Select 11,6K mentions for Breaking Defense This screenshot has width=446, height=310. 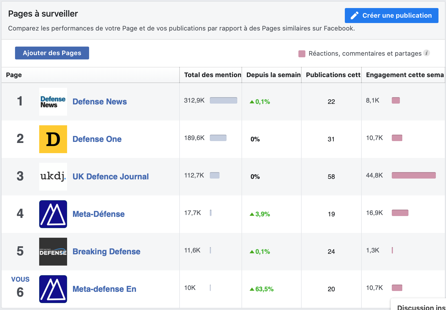click(192, 250)
